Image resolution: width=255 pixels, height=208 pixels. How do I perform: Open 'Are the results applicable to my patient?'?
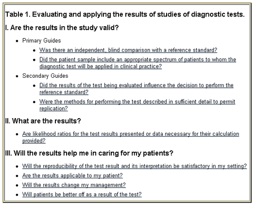click(x=72, y=175)
